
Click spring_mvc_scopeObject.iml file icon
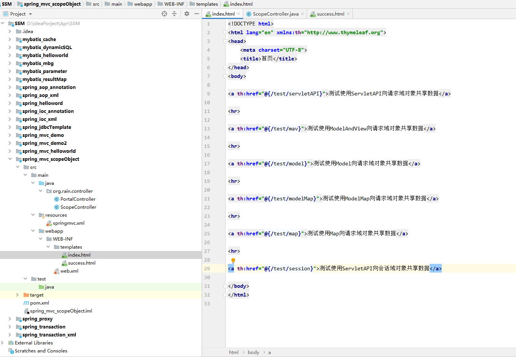26,311
